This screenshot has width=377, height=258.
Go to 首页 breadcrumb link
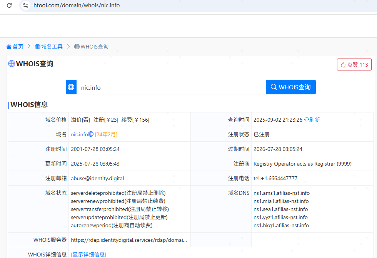(x=18, y=47)
